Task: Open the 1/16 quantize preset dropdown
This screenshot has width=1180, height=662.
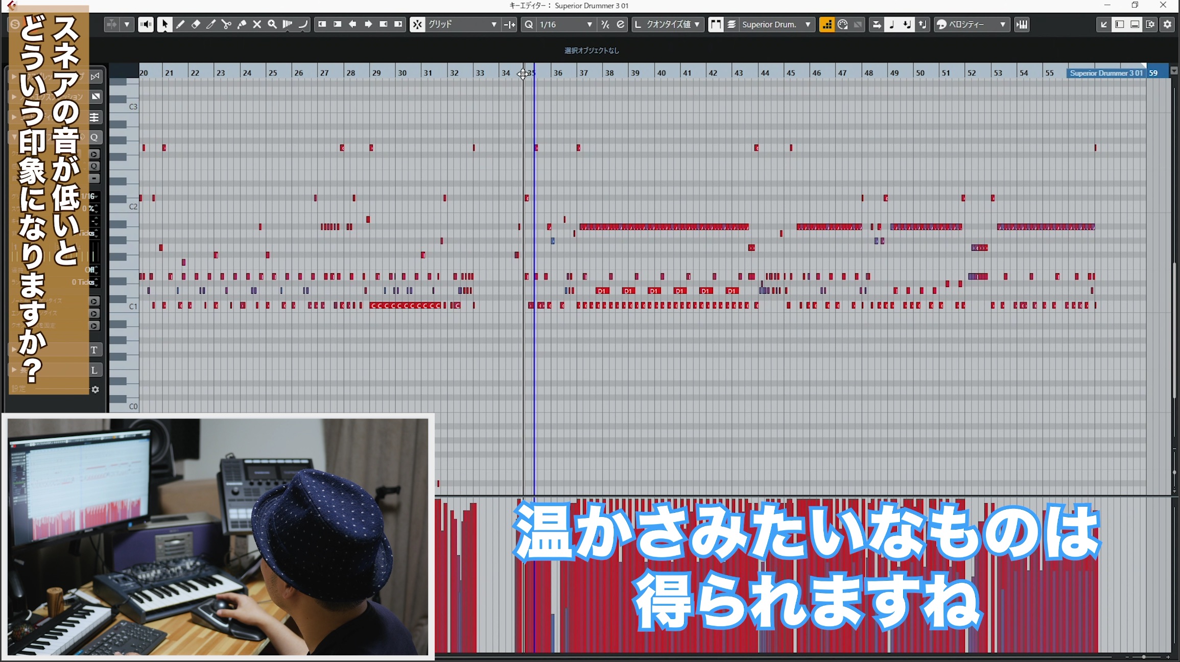Action: 566,25
